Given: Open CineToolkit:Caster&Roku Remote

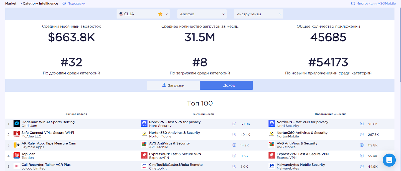Looking at the screenshot, I should [x=176, y=165].
